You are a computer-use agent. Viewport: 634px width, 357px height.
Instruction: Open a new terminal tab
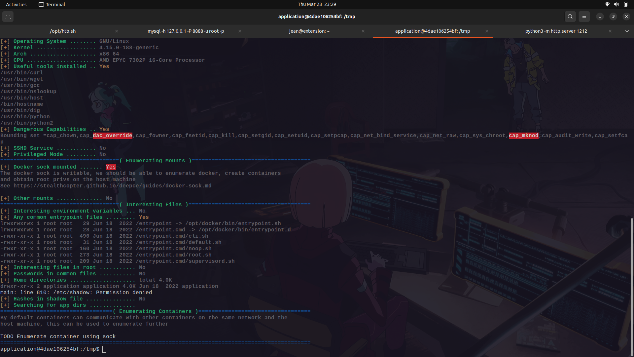(8, 17)
